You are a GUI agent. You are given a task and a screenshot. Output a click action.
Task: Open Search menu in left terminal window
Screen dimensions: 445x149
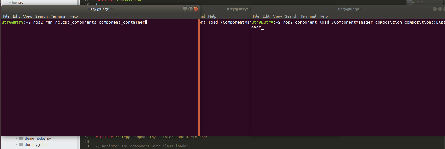pos(41,16)
